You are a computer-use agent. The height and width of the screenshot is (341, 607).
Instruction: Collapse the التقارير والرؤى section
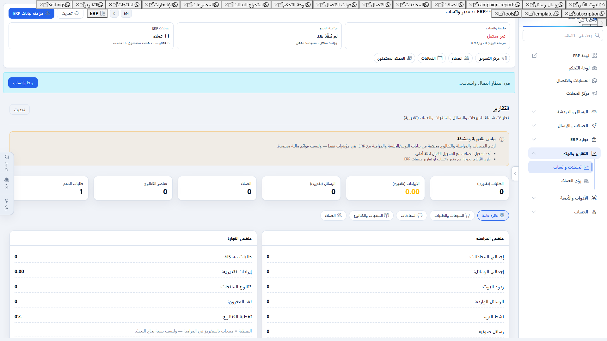[x=565, y=153]
